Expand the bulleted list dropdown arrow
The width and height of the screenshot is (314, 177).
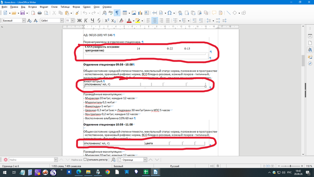pos(180,21)
